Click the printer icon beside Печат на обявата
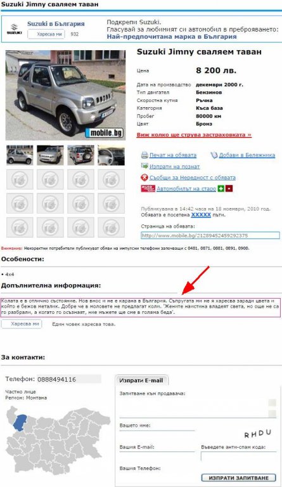 [144, 155]
